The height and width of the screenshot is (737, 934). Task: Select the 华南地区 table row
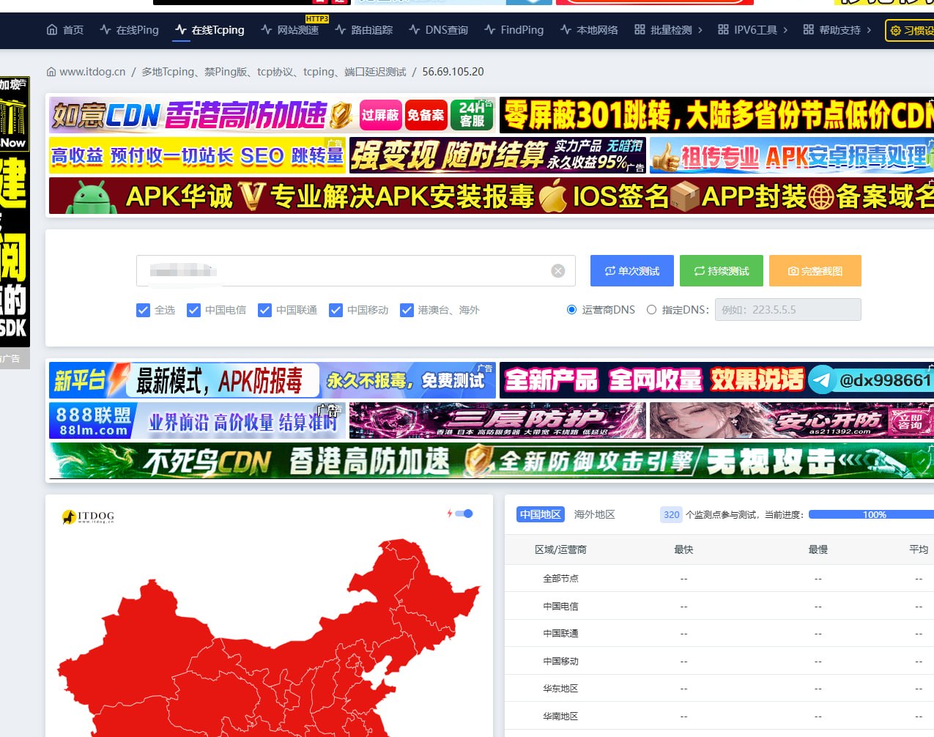point(719,716)
